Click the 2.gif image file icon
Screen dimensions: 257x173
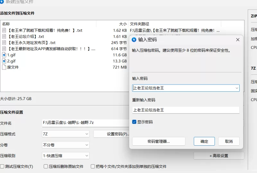4,61
